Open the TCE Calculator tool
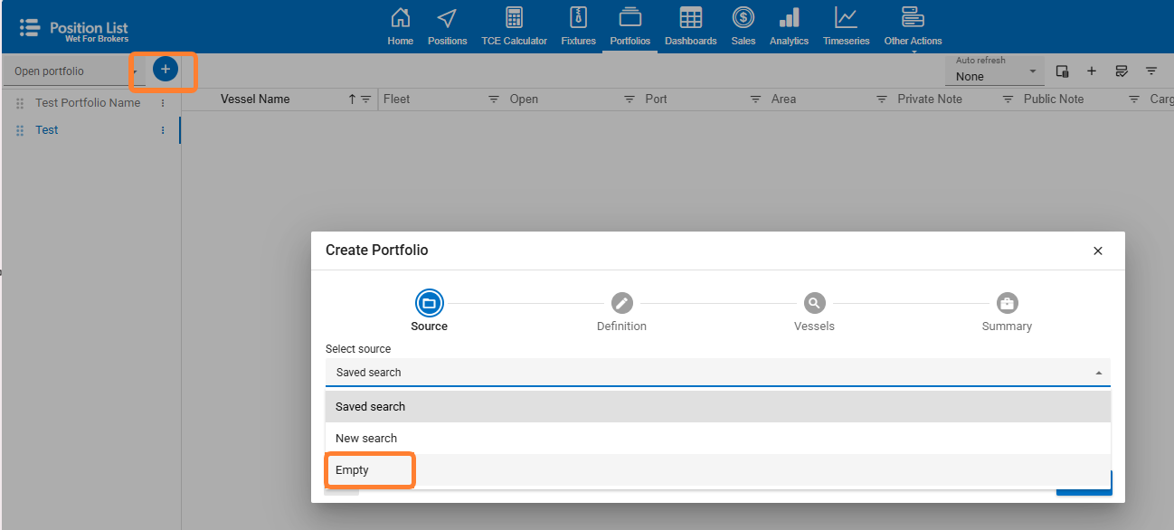Viewport: 1174px width, 530px height. click(514, 19)
